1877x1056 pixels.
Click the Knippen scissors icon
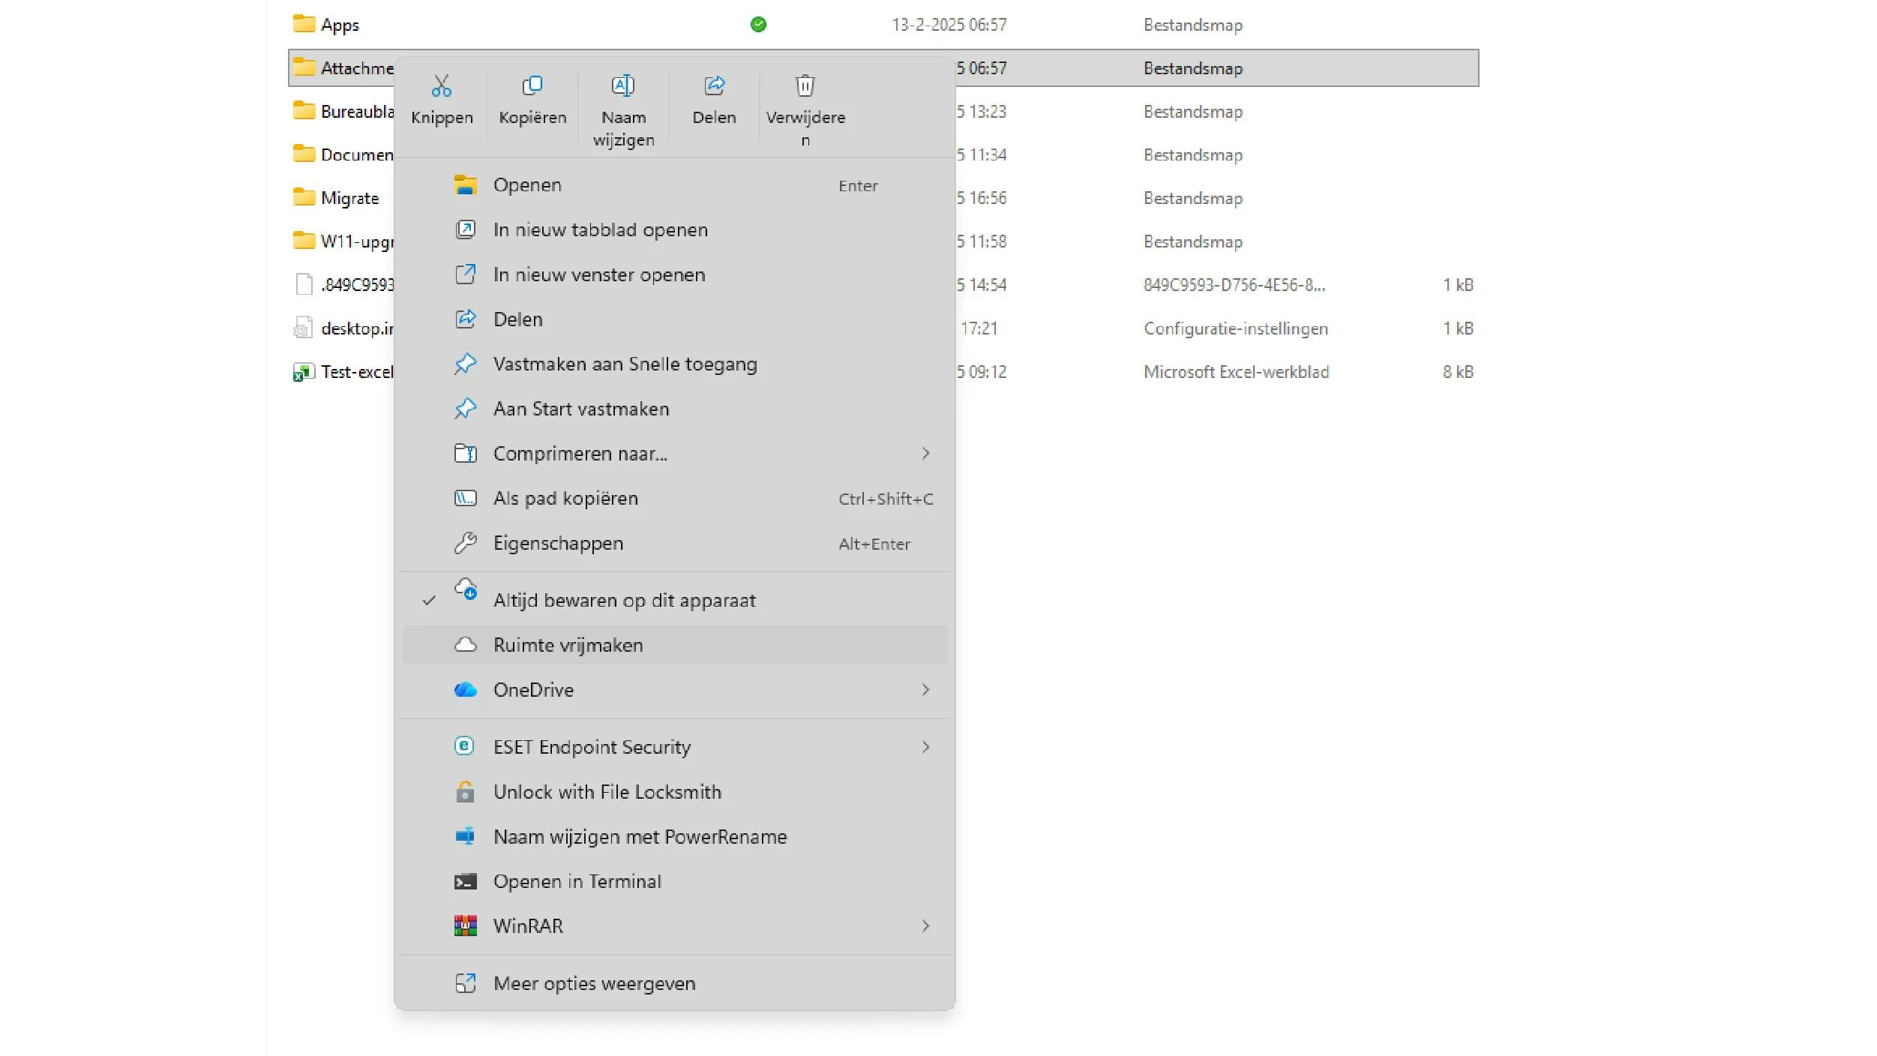tap(442, 86)
